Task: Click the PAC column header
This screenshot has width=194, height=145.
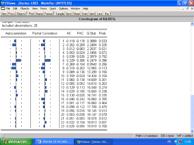Action: pyautogui.click(x=80, y=33)
